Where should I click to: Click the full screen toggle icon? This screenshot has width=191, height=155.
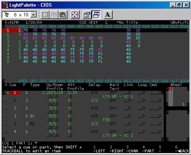(75, 15)
